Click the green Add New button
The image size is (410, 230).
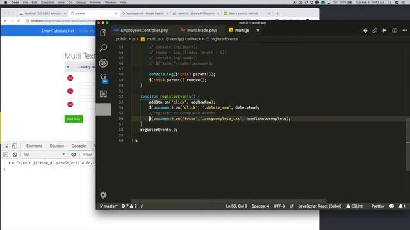point(74,119)
